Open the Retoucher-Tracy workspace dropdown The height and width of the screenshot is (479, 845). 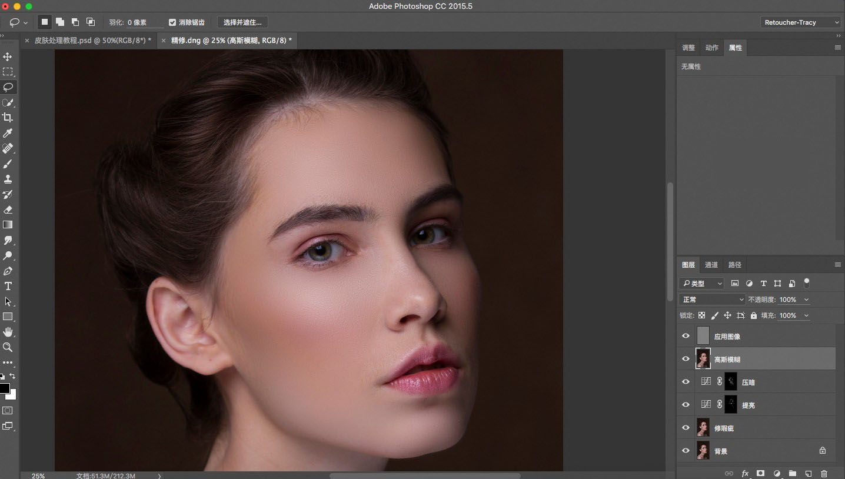tap(801, 22)
